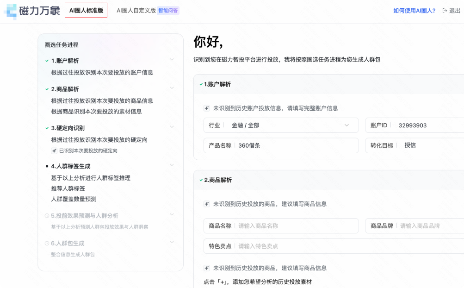Viewport: 464px width, 288px height.
Task: Click the 账户ID field with 32993903
Action: (415, 125)
